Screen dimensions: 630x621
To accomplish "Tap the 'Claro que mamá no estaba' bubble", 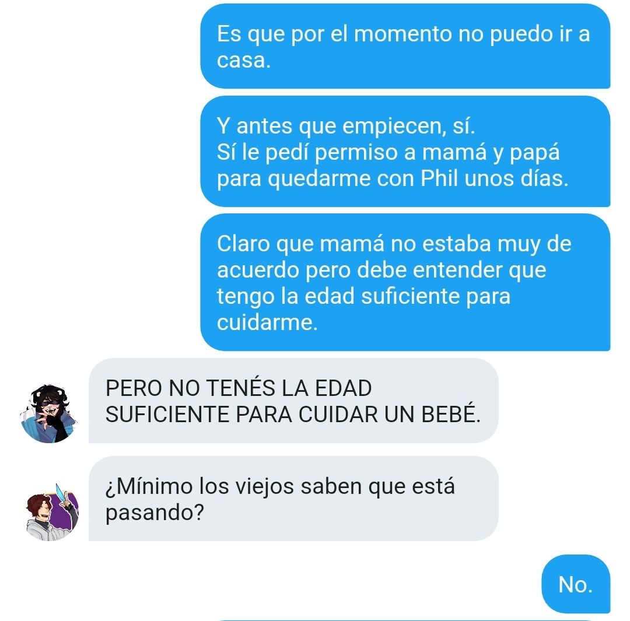I will [x=405, y=282].
